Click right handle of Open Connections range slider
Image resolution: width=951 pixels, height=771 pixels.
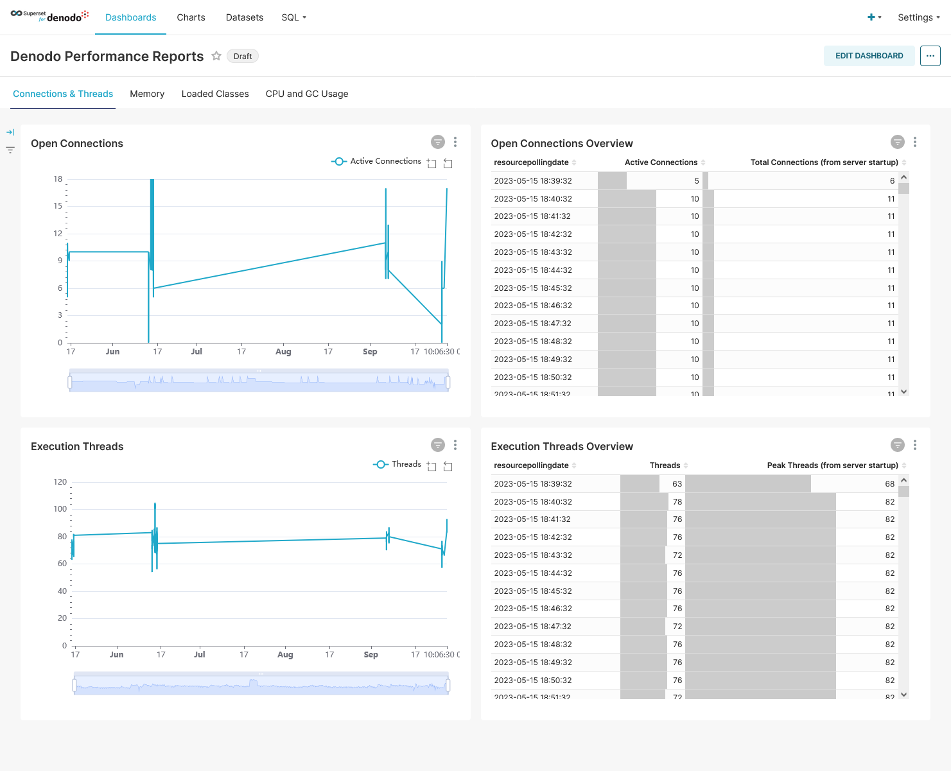coord(448,382)
